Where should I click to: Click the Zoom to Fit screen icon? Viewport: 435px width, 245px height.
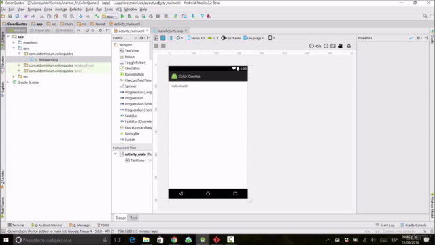333,46
